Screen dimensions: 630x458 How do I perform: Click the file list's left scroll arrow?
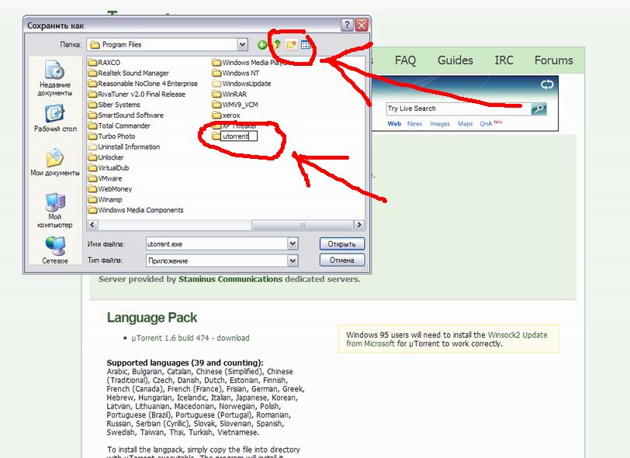[92, 225]
